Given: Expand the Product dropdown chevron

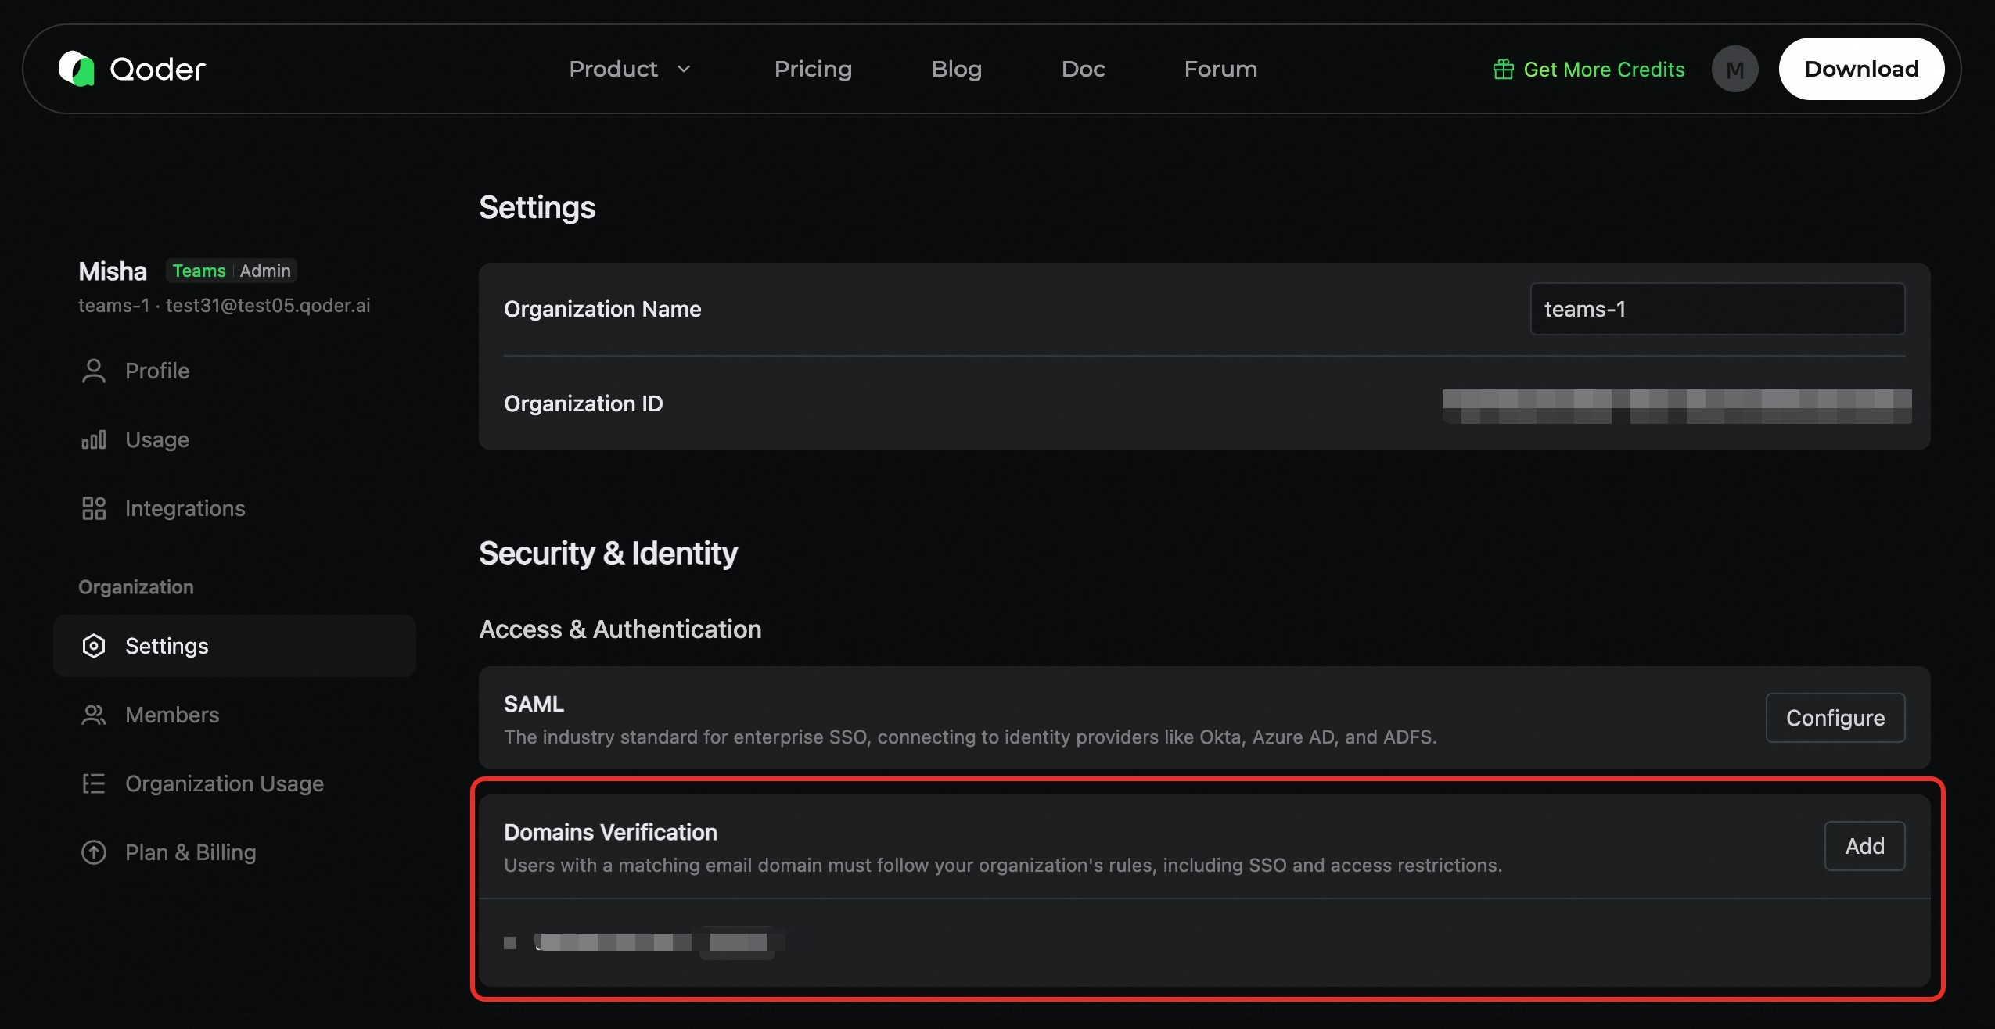Looking at the screenshot, I should (684, 69).
